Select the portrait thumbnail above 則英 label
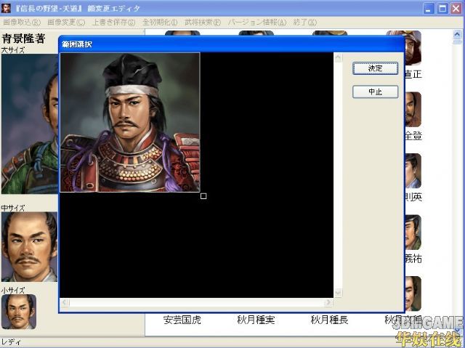This screenshot has width=465, height=348. [x=413, y=171]
